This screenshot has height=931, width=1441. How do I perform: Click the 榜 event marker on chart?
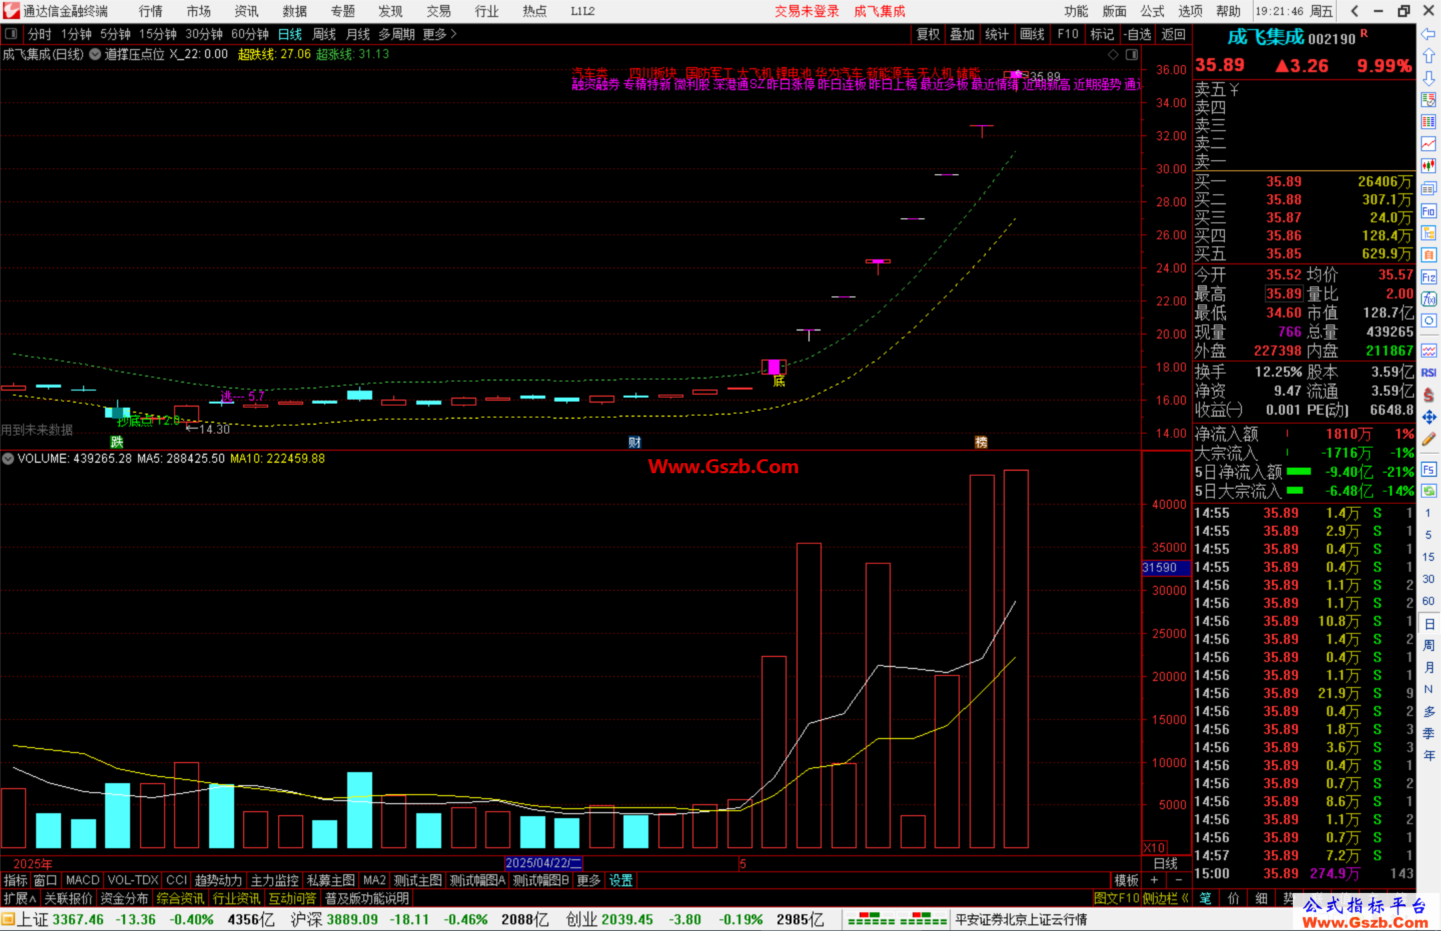981,442
